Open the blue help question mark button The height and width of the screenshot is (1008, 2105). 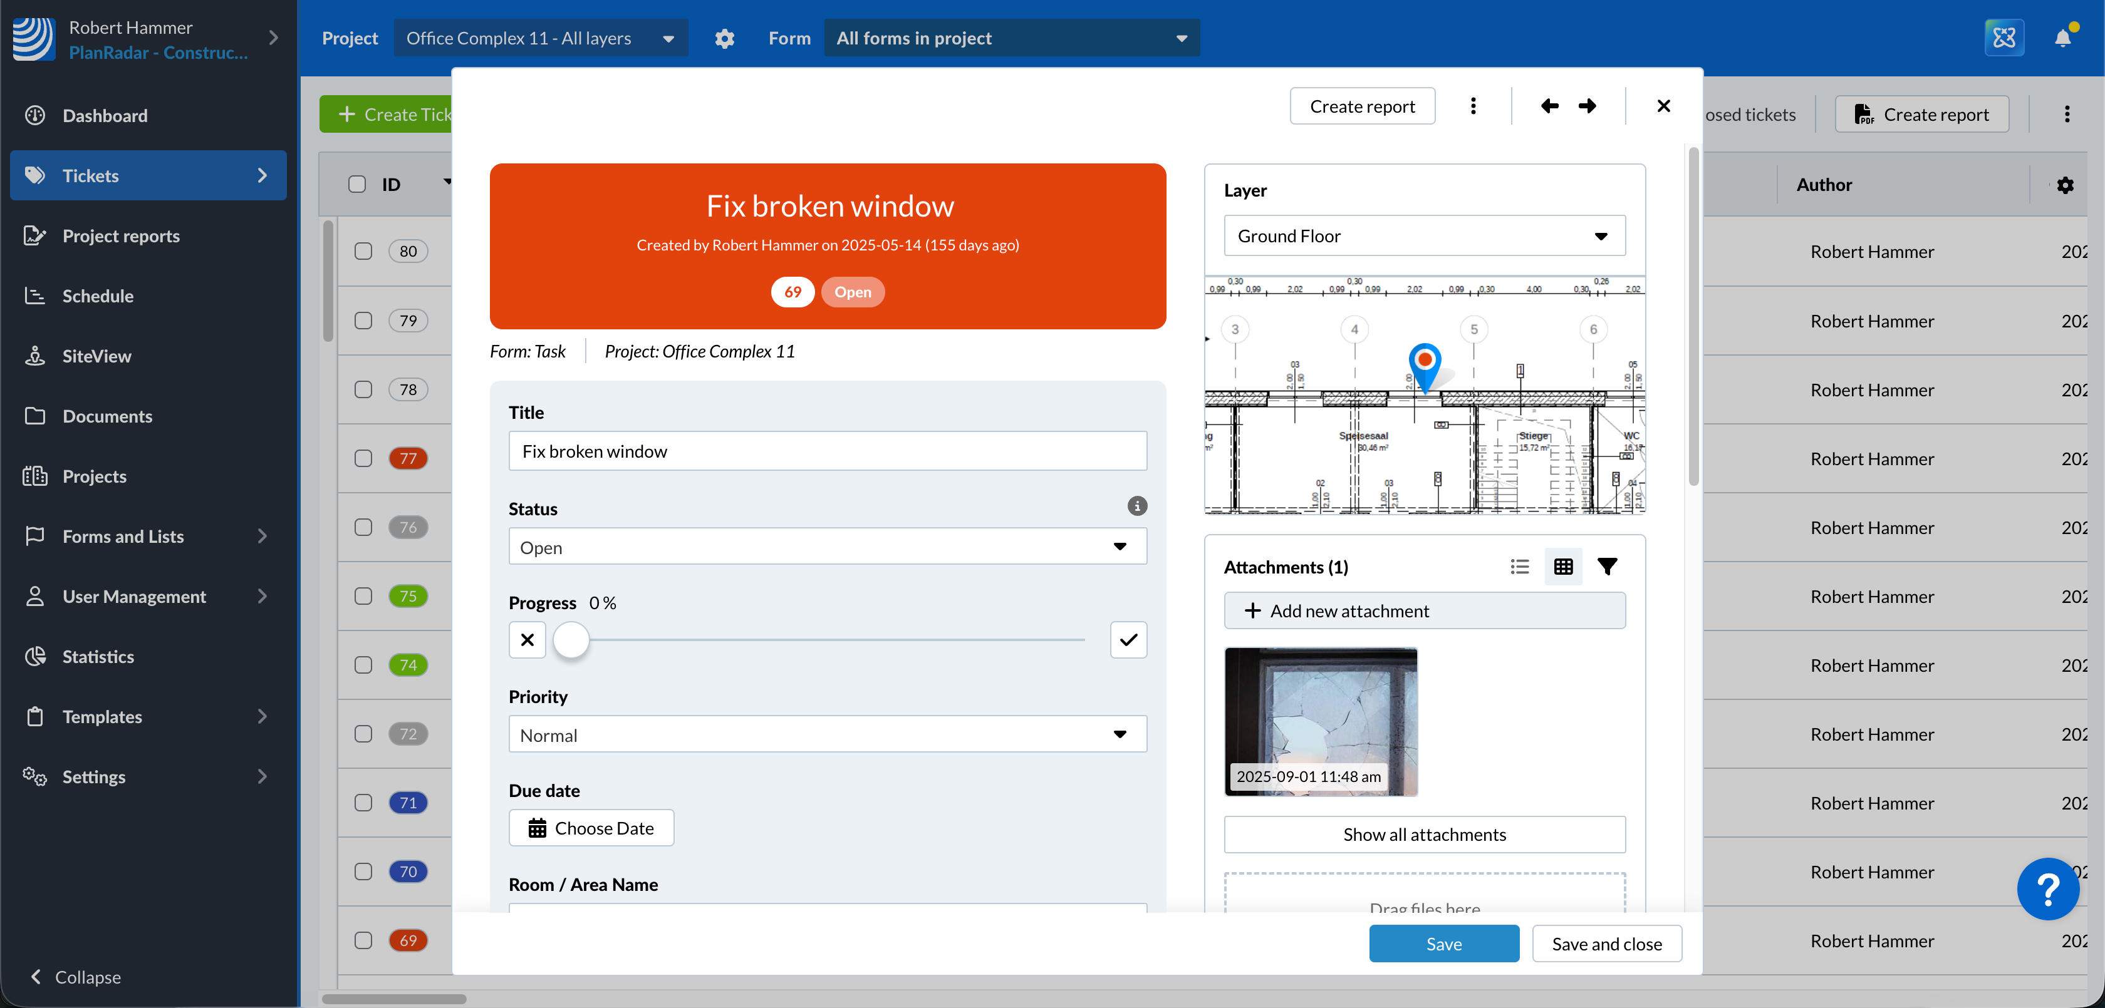pyautogui.click(x=2047, y=889)
